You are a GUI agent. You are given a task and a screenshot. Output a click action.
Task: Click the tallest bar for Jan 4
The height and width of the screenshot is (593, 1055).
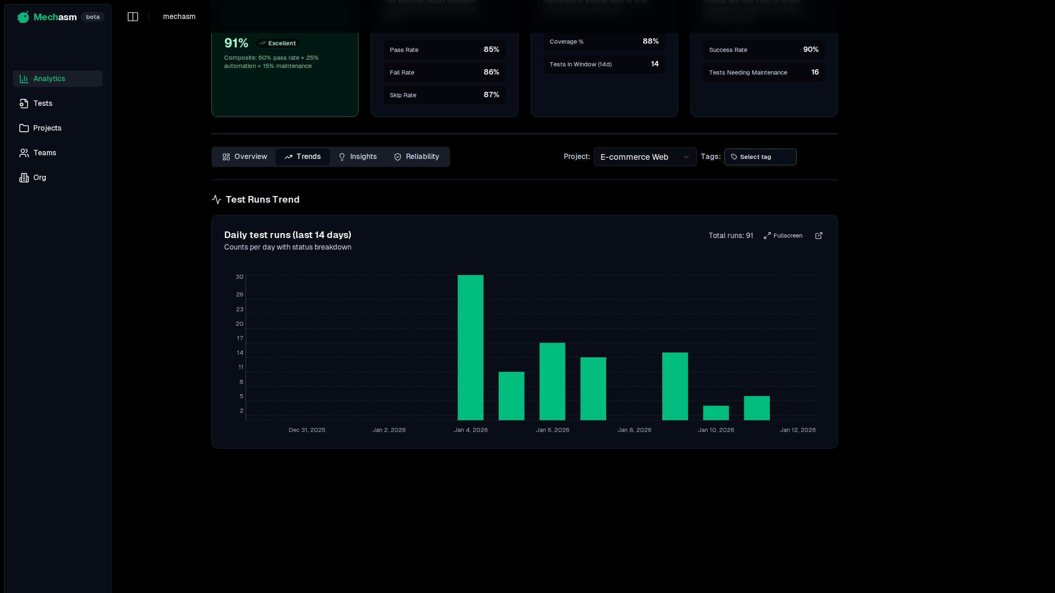(x=470, y=347)
